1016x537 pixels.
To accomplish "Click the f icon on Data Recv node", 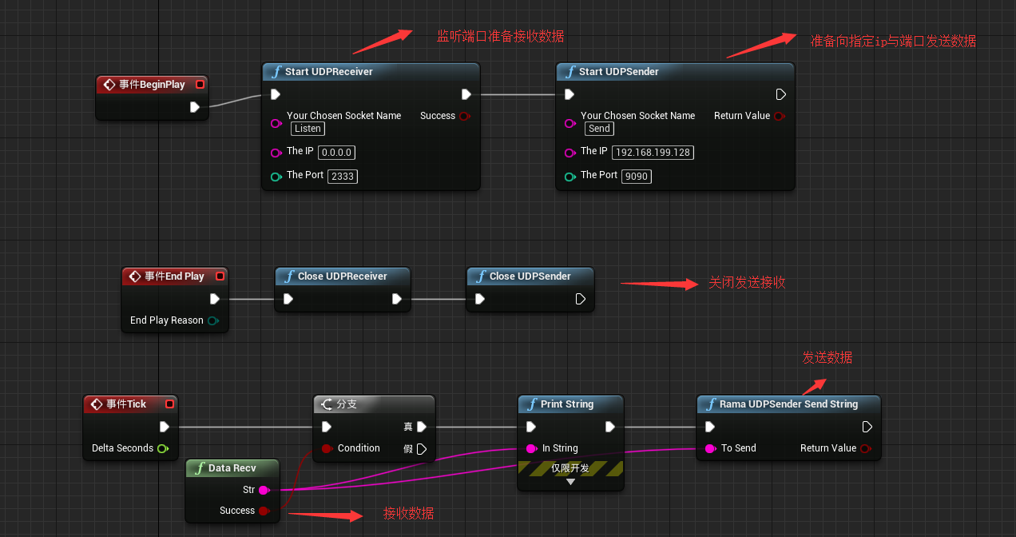I will pyautogui.click(x=199, y=467).
